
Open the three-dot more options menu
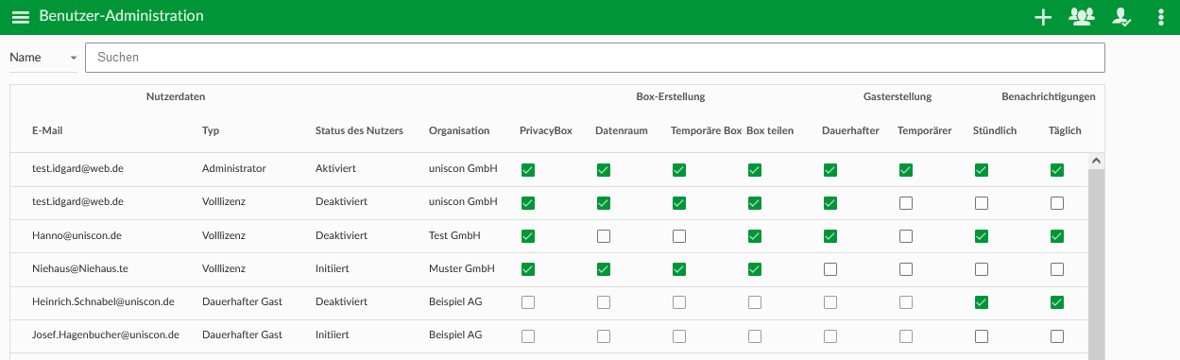pos(1161,17)
